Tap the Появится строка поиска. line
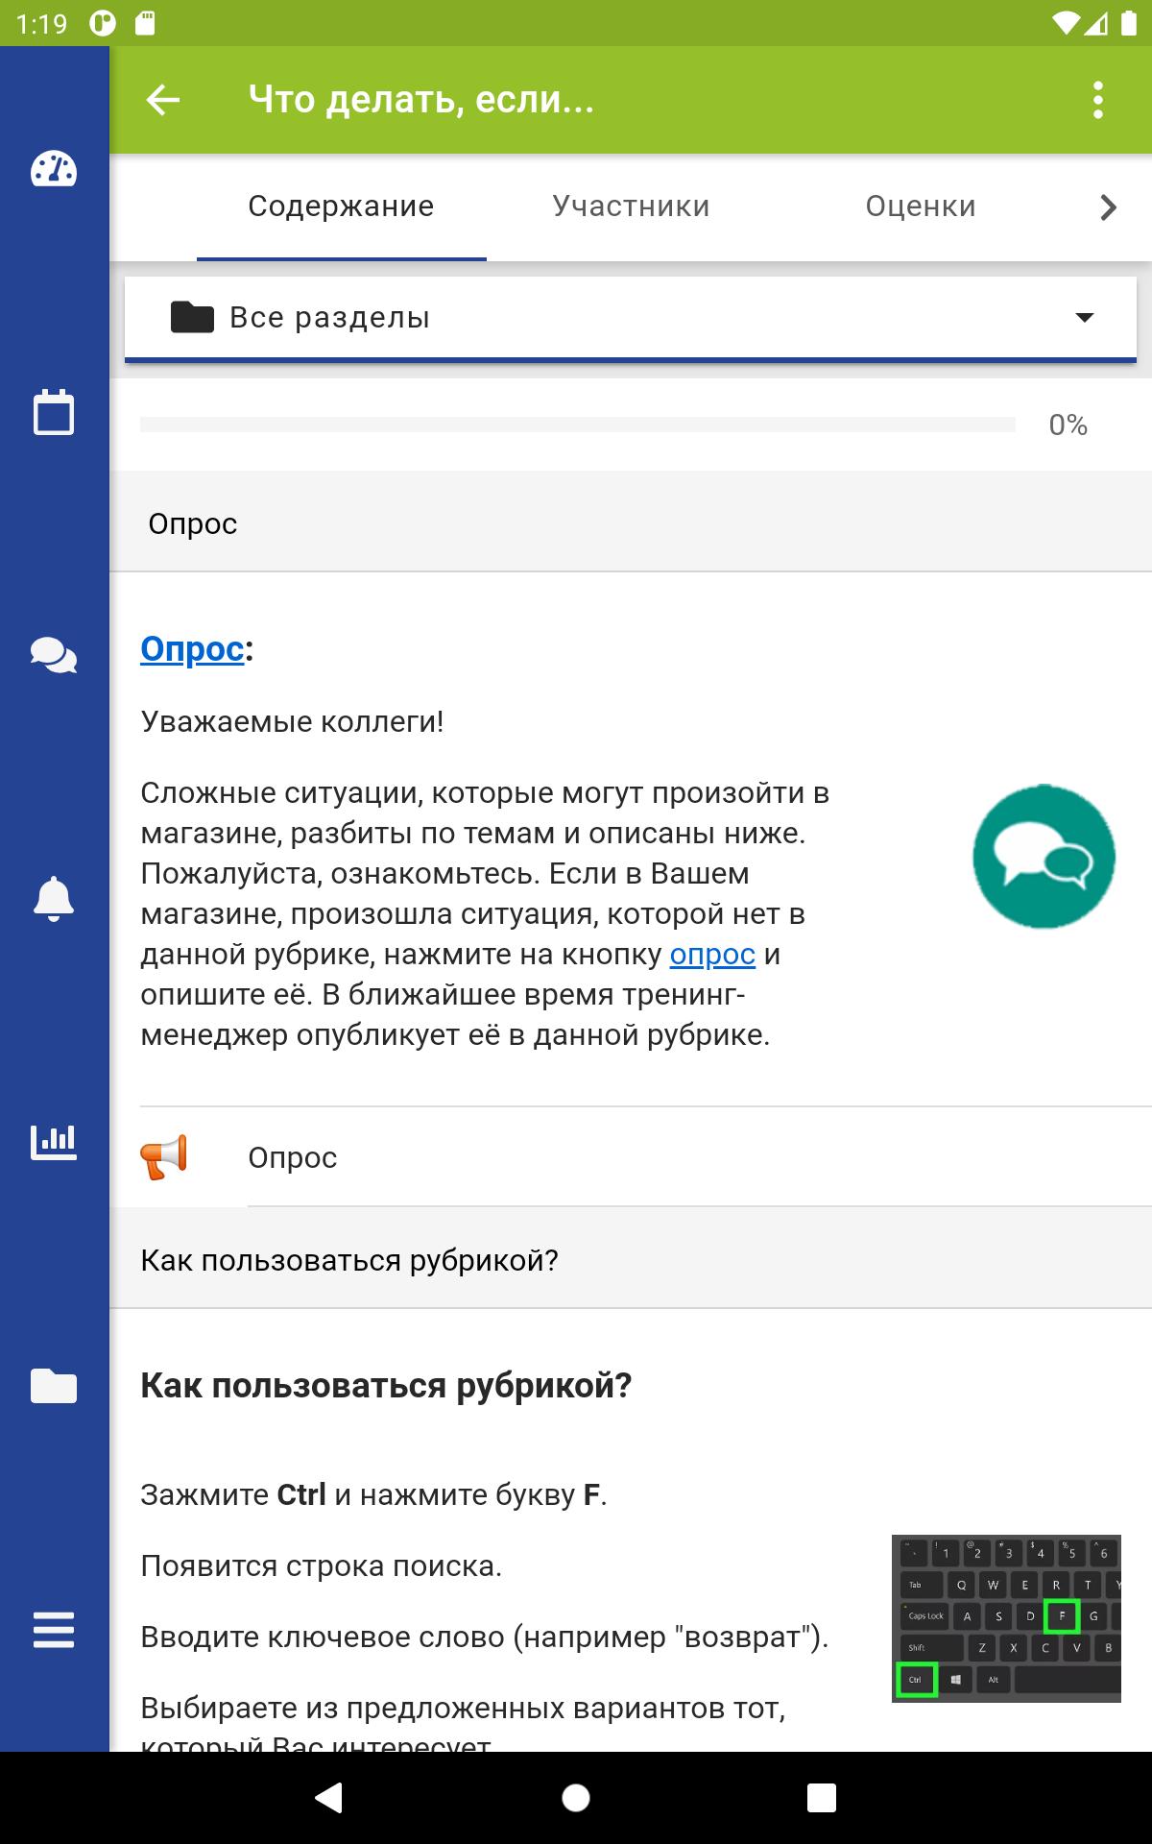Image resolution: width=1152 pixels, height=1844 pixels. [322, 1566]
